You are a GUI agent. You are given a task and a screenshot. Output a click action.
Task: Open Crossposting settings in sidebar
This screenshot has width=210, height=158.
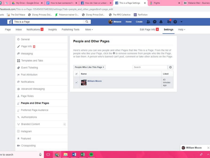41,146
